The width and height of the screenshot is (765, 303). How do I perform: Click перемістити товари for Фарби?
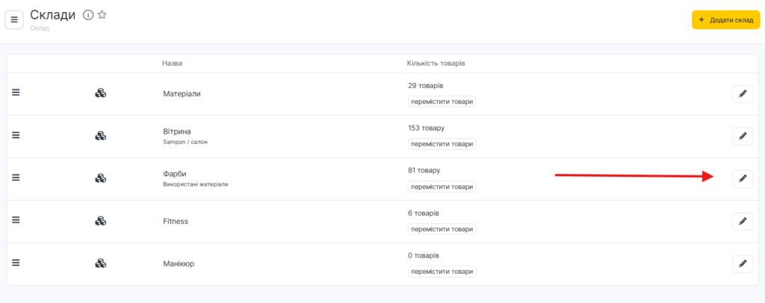click(442, 187)
